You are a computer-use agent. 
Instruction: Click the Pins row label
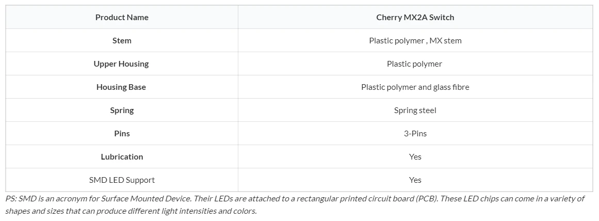pos(122,133)
